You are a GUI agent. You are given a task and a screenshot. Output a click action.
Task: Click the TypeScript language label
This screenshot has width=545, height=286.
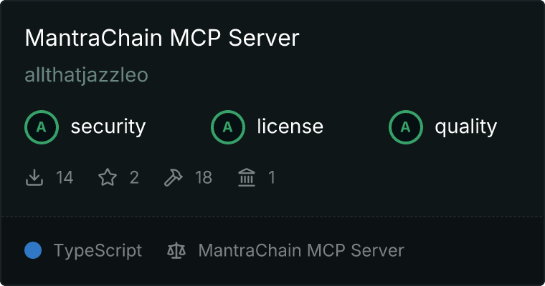tap(98, 251)
